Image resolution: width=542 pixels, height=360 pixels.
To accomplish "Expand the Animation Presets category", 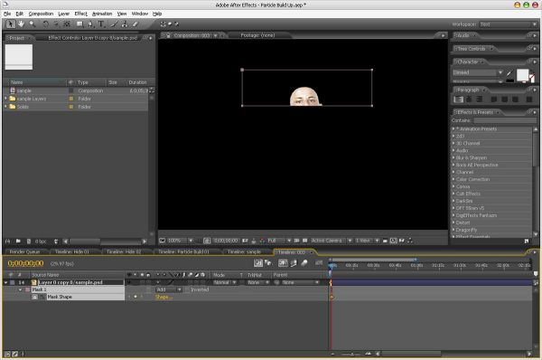I will click(453, 128).
